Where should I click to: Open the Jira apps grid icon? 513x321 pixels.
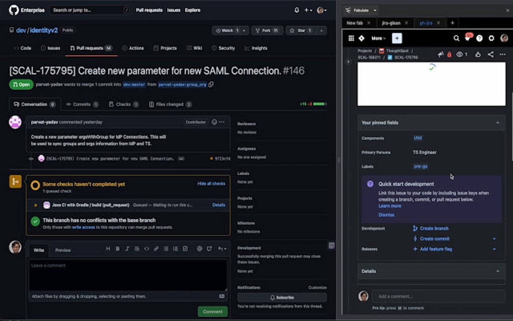click(351, 38)
